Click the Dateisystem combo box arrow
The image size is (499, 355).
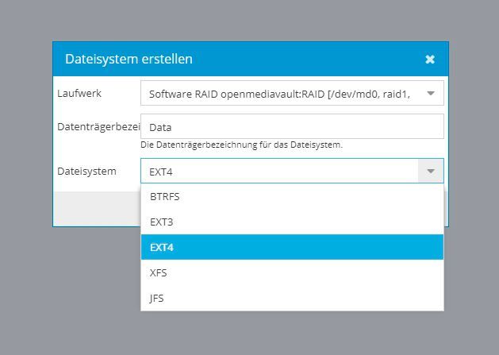click(431, 171)
